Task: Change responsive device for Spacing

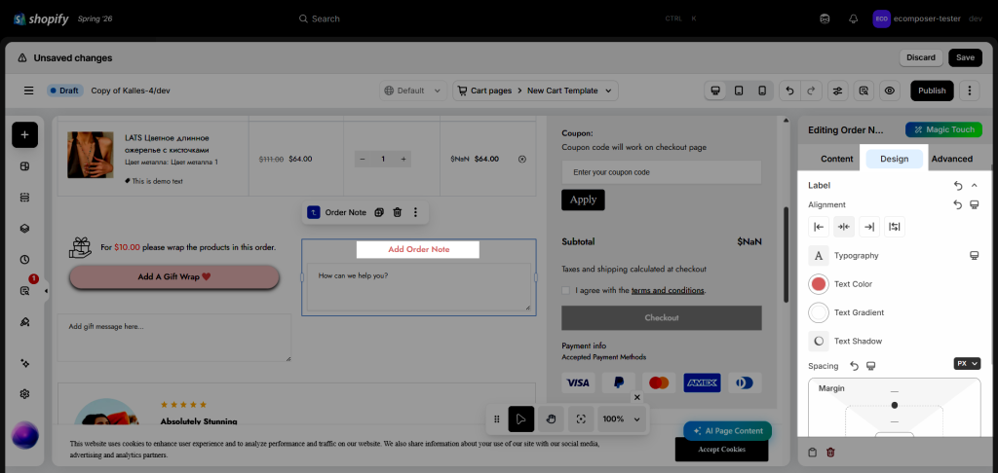Action: [x=871, y=366]
